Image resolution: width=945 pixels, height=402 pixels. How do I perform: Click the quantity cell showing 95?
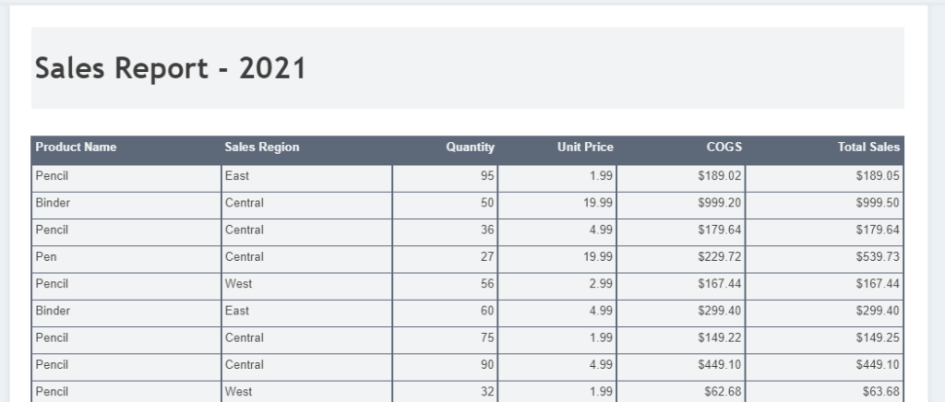pyautogui.click(x=487, y=176)
